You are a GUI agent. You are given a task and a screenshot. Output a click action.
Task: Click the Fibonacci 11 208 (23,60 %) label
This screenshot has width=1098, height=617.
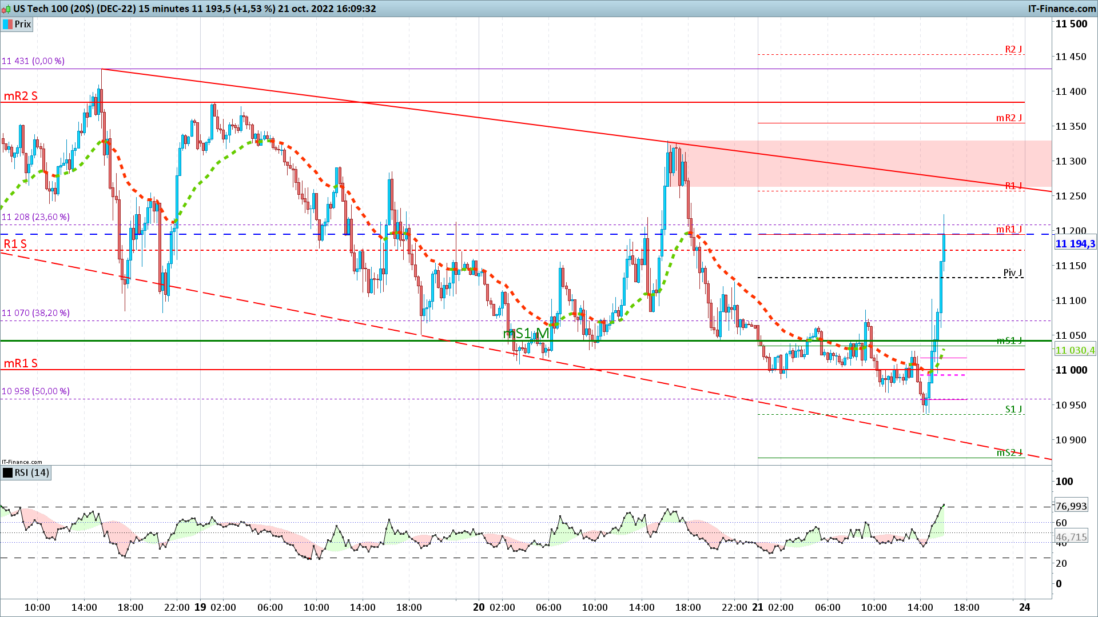point(35,217)
